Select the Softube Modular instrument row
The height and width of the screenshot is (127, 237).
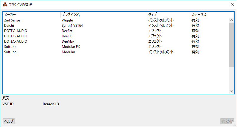coord(116,52)
